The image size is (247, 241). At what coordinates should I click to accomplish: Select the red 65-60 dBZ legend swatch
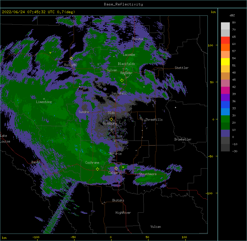(x=225, y=40)
